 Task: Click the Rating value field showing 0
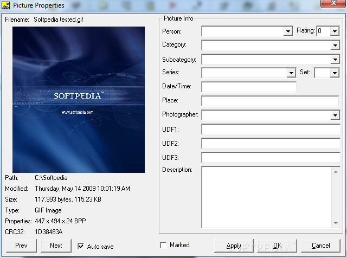point(324,31)
